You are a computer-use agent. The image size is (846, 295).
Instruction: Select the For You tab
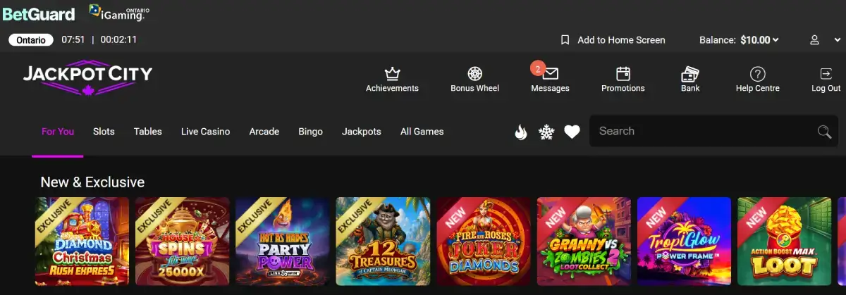pyautogui.click(x=58, y=132)
